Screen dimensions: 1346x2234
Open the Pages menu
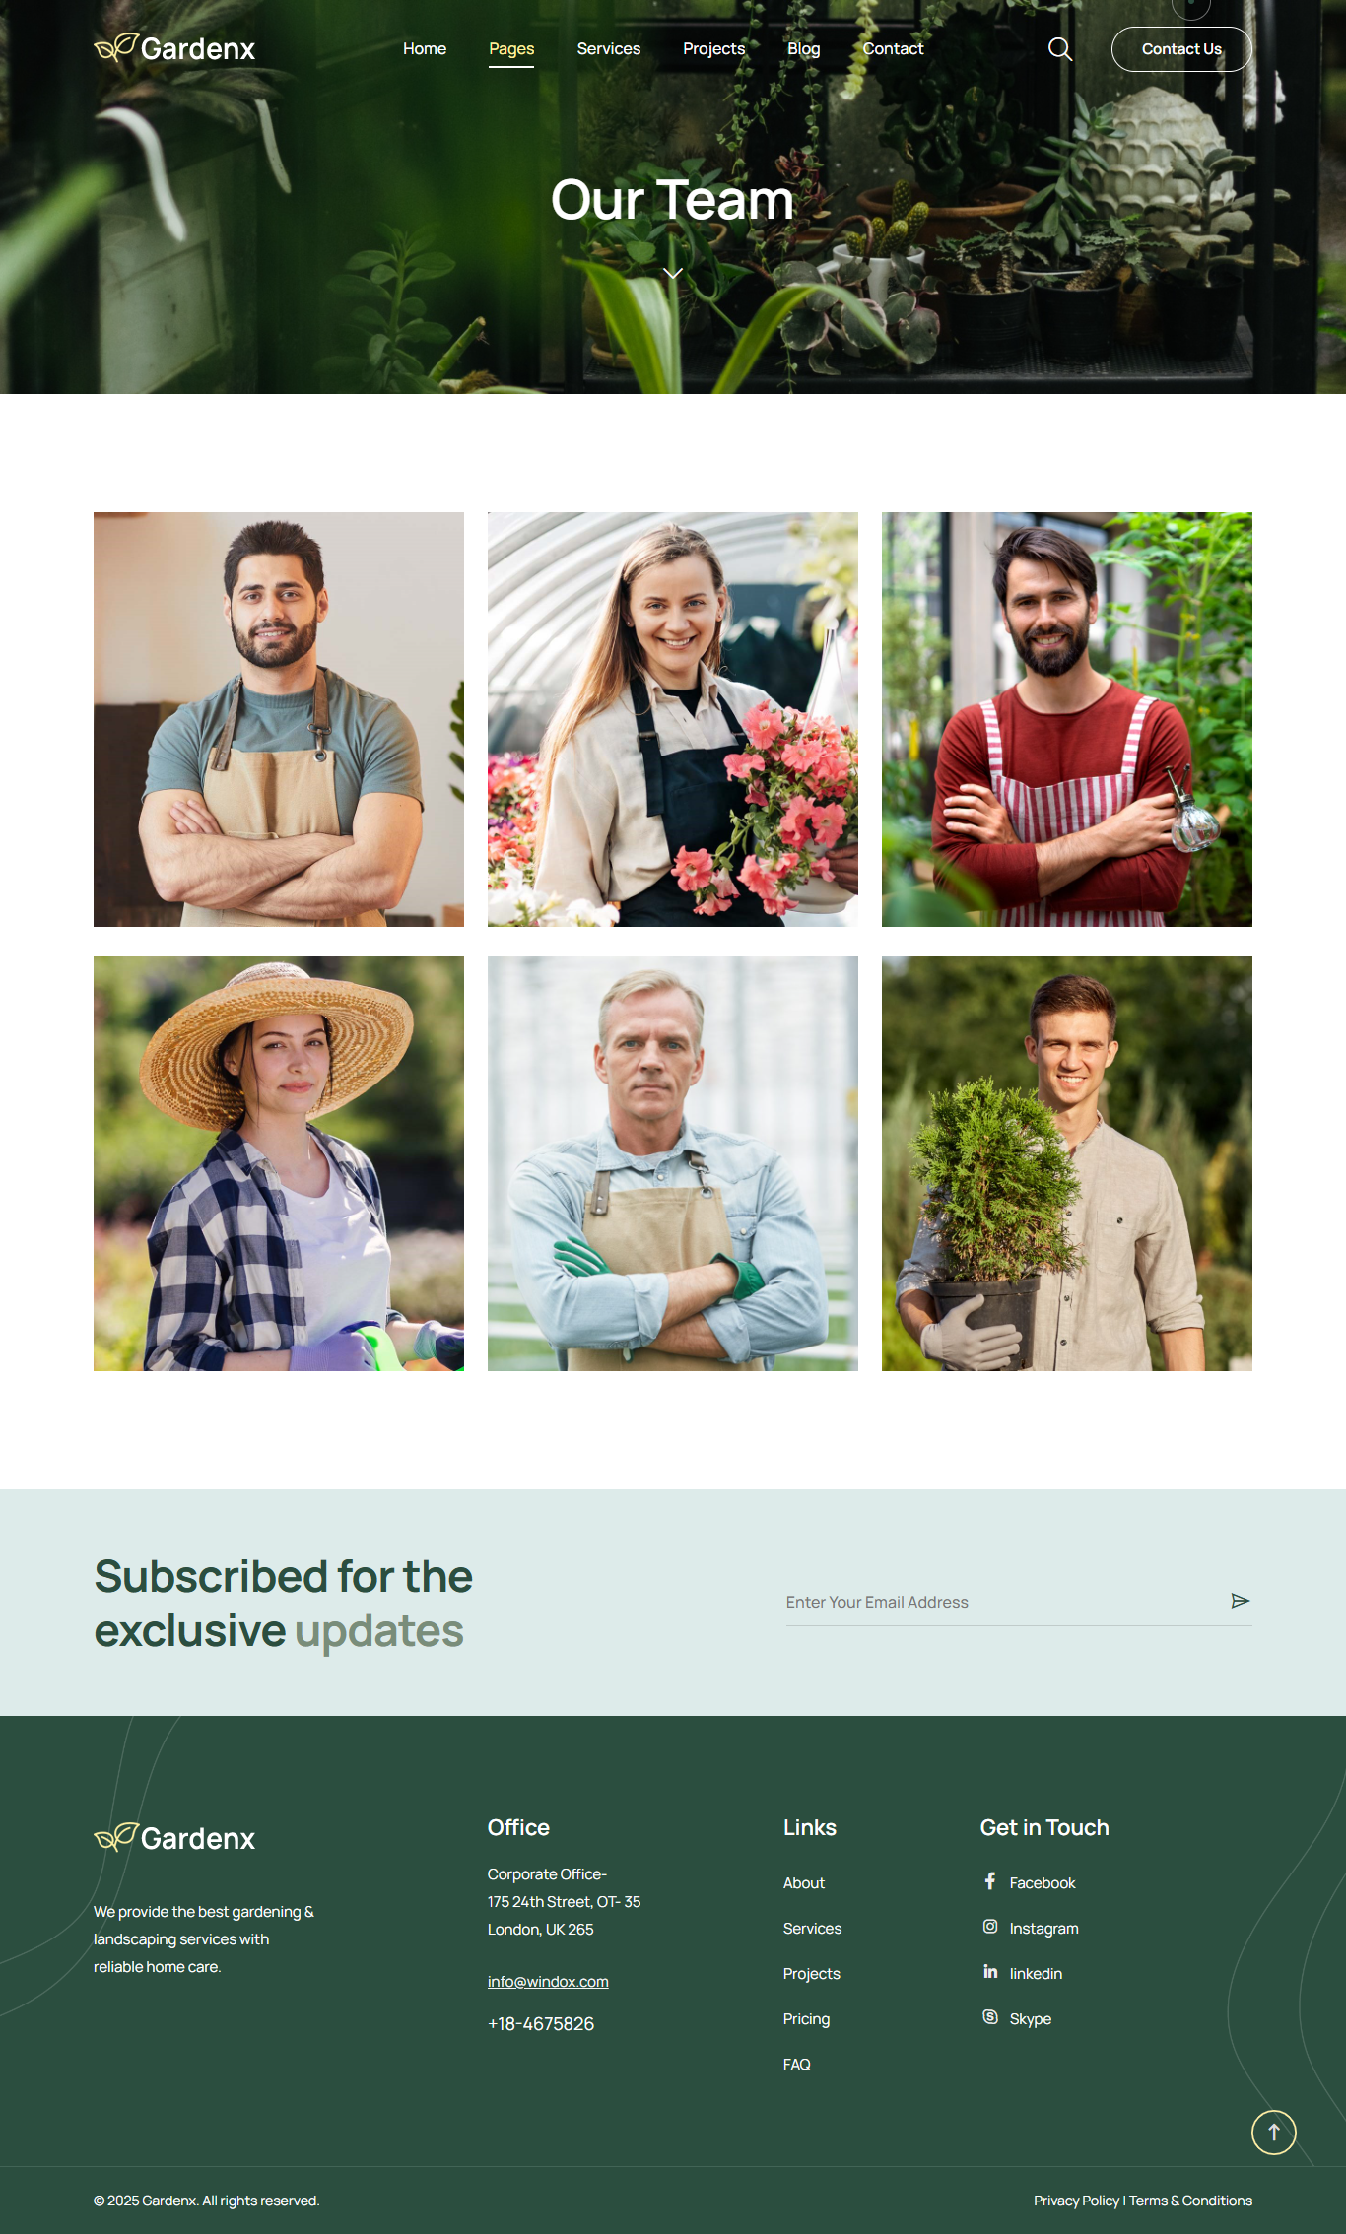coord(511,49)
